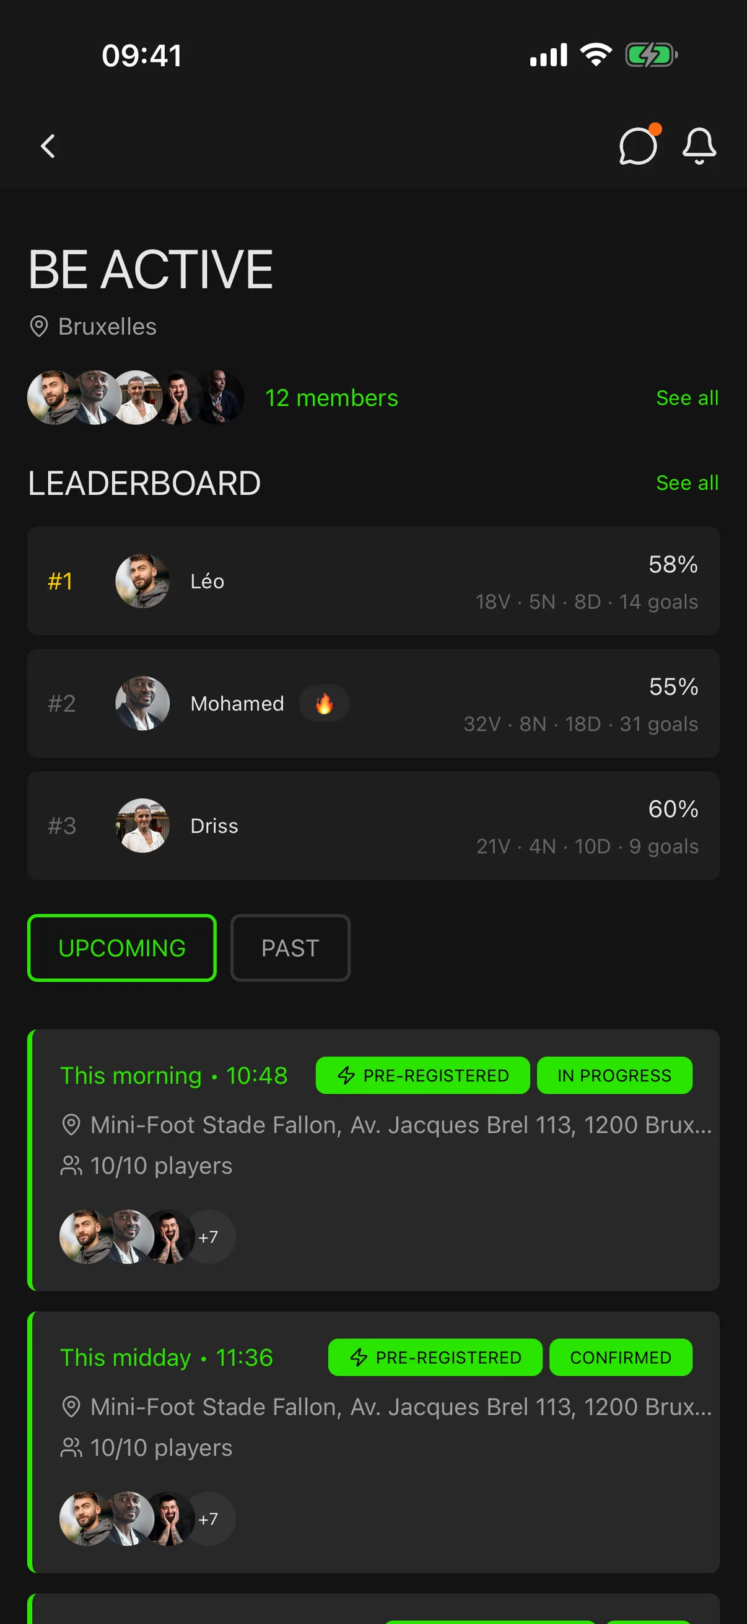Viewport: 747px width, 1624px height.
Task: Tap Mohamed's avatar in the leaderboard
Action: [x=142, y=703]
